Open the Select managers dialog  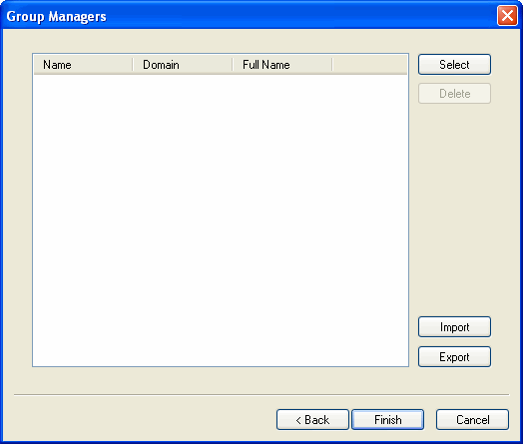coord(454,64)
